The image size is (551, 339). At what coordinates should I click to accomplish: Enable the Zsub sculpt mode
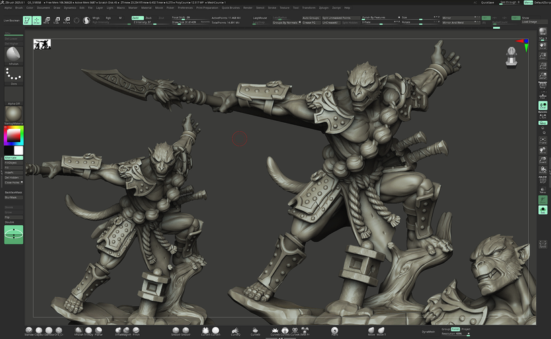149,18
